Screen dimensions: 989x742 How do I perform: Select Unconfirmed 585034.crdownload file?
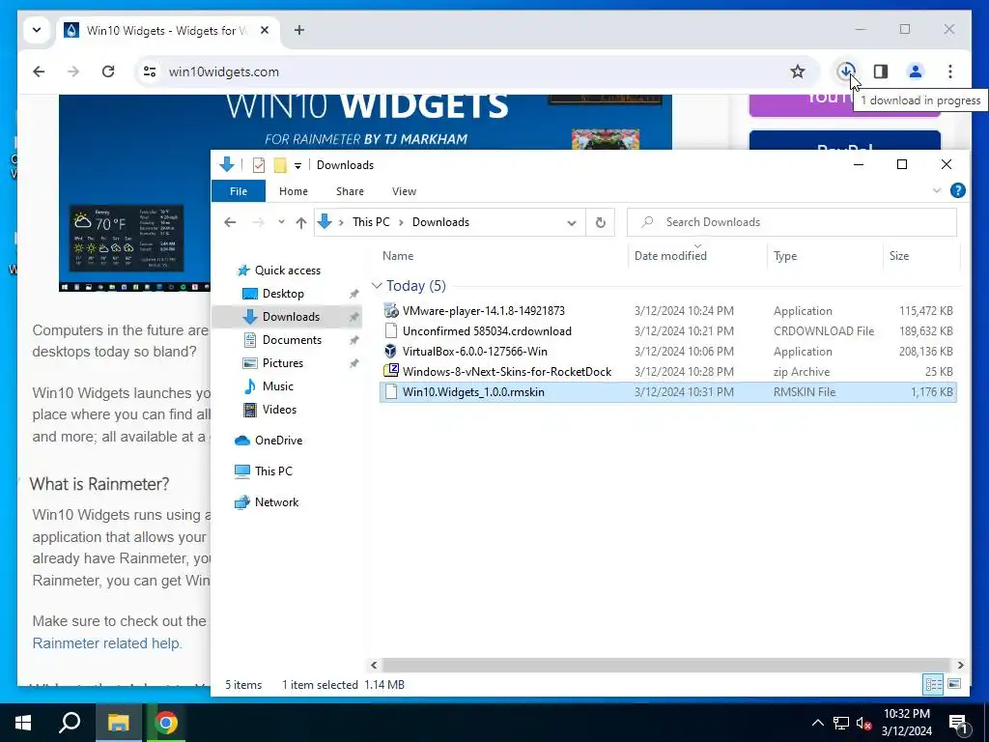[668, 331]
